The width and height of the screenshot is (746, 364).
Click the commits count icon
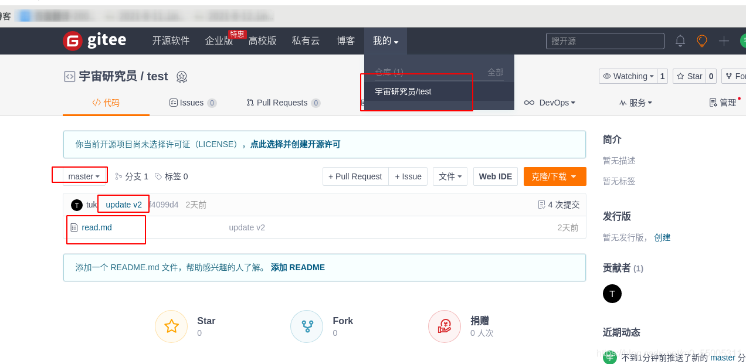(x=541, y=205)
